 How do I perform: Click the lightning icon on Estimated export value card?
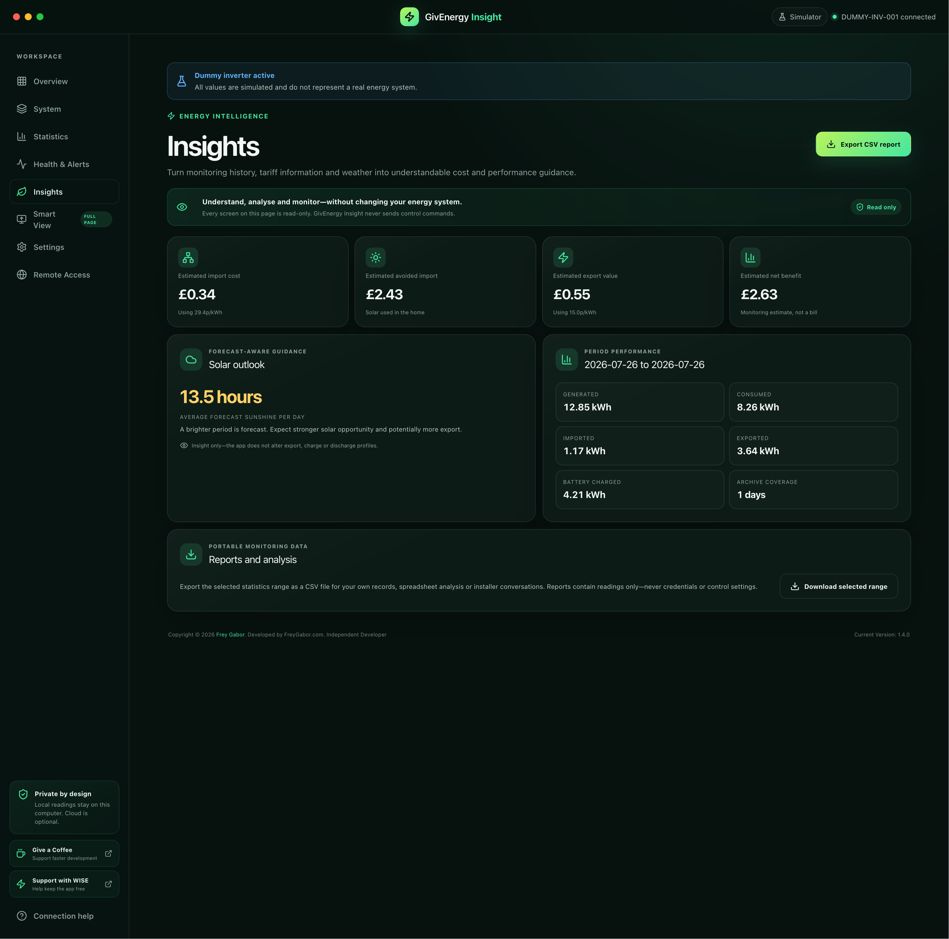[x=563, y=257]
